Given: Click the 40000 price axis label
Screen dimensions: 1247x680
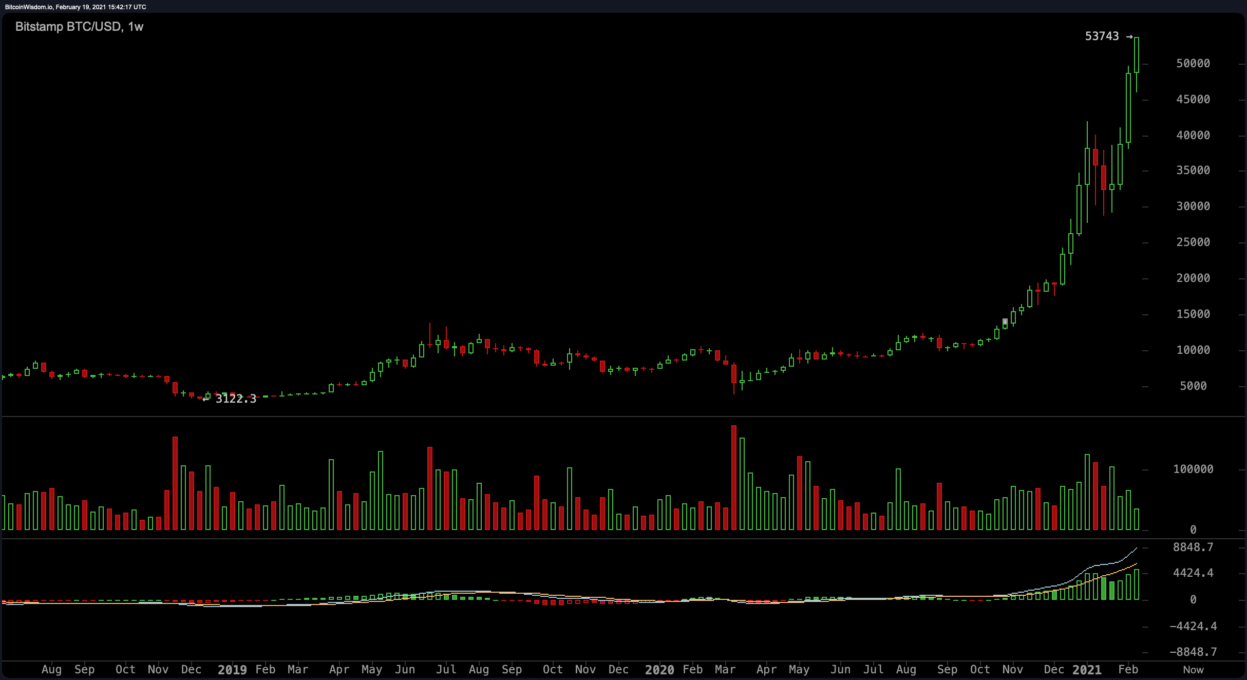Looking at the screenshot, I should coord(1193,136).
